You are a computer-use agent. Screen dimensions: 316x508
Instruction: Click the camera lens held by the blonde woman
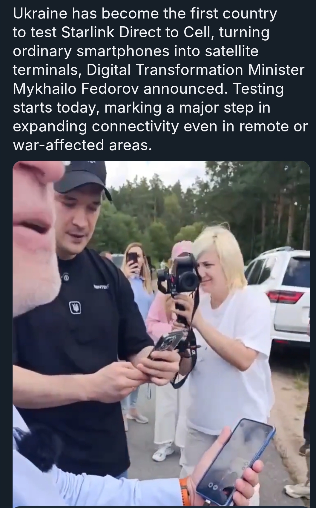tap(188, 279)
